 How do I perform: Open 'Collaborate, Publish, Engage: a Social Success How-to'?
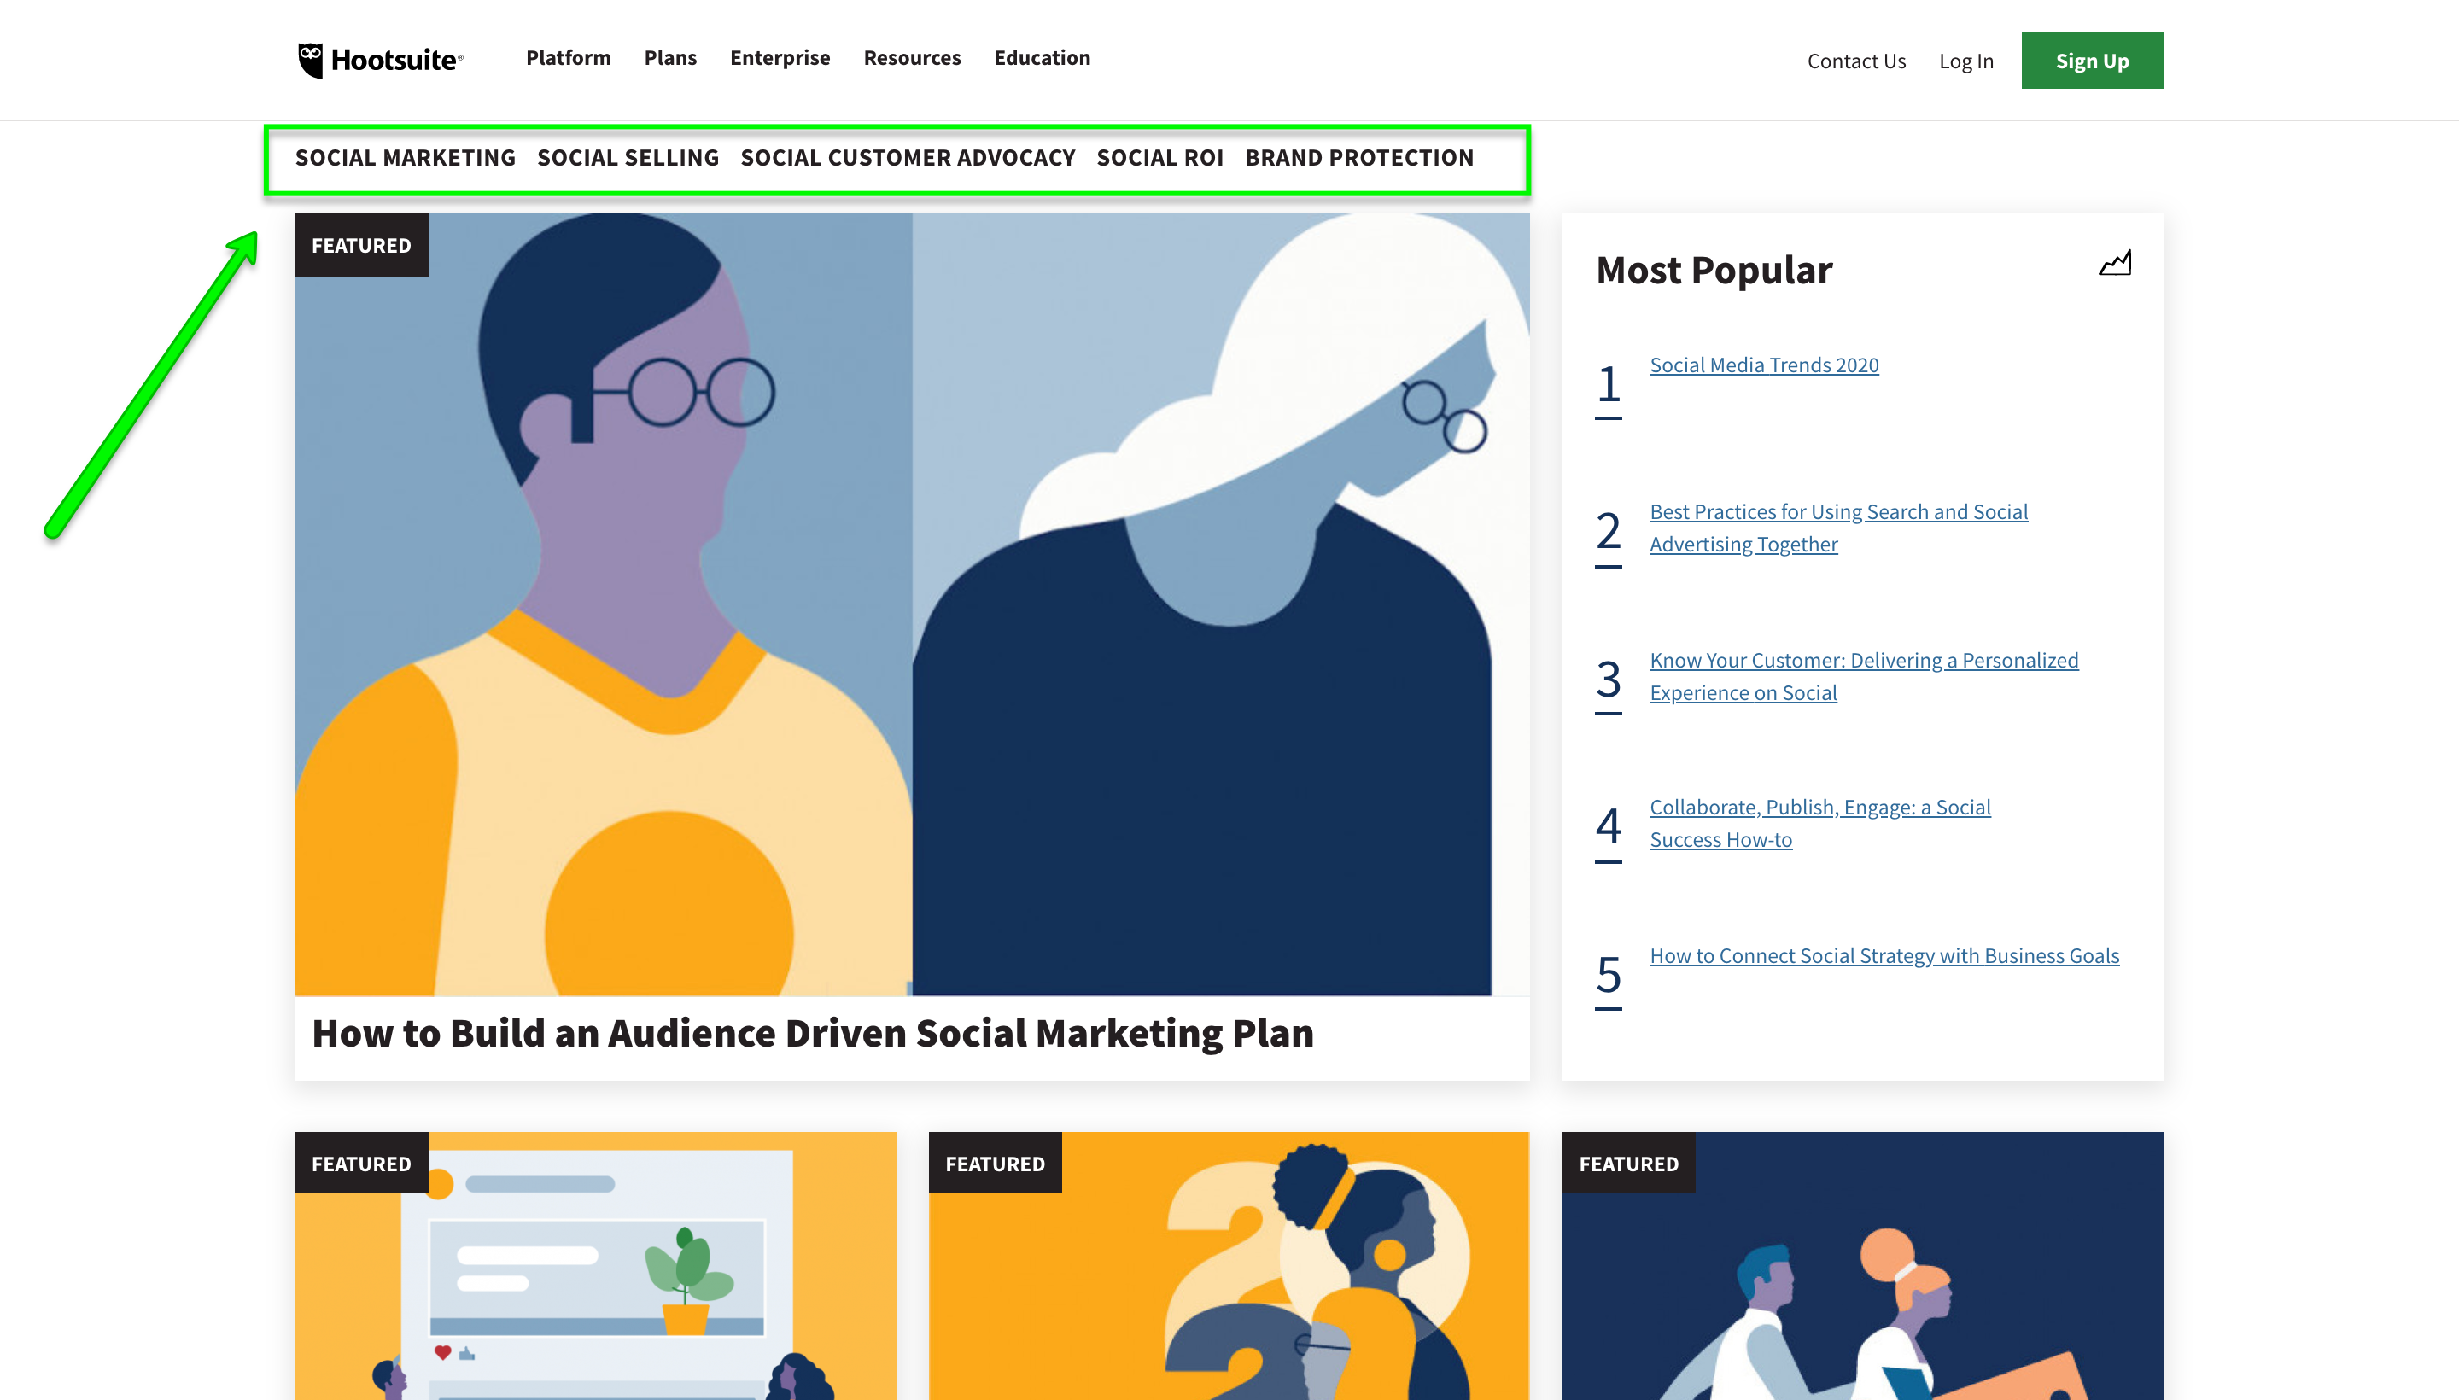coord(1820,823)
